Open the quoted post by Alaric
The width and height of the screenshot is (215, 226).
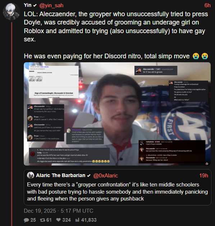117,187
